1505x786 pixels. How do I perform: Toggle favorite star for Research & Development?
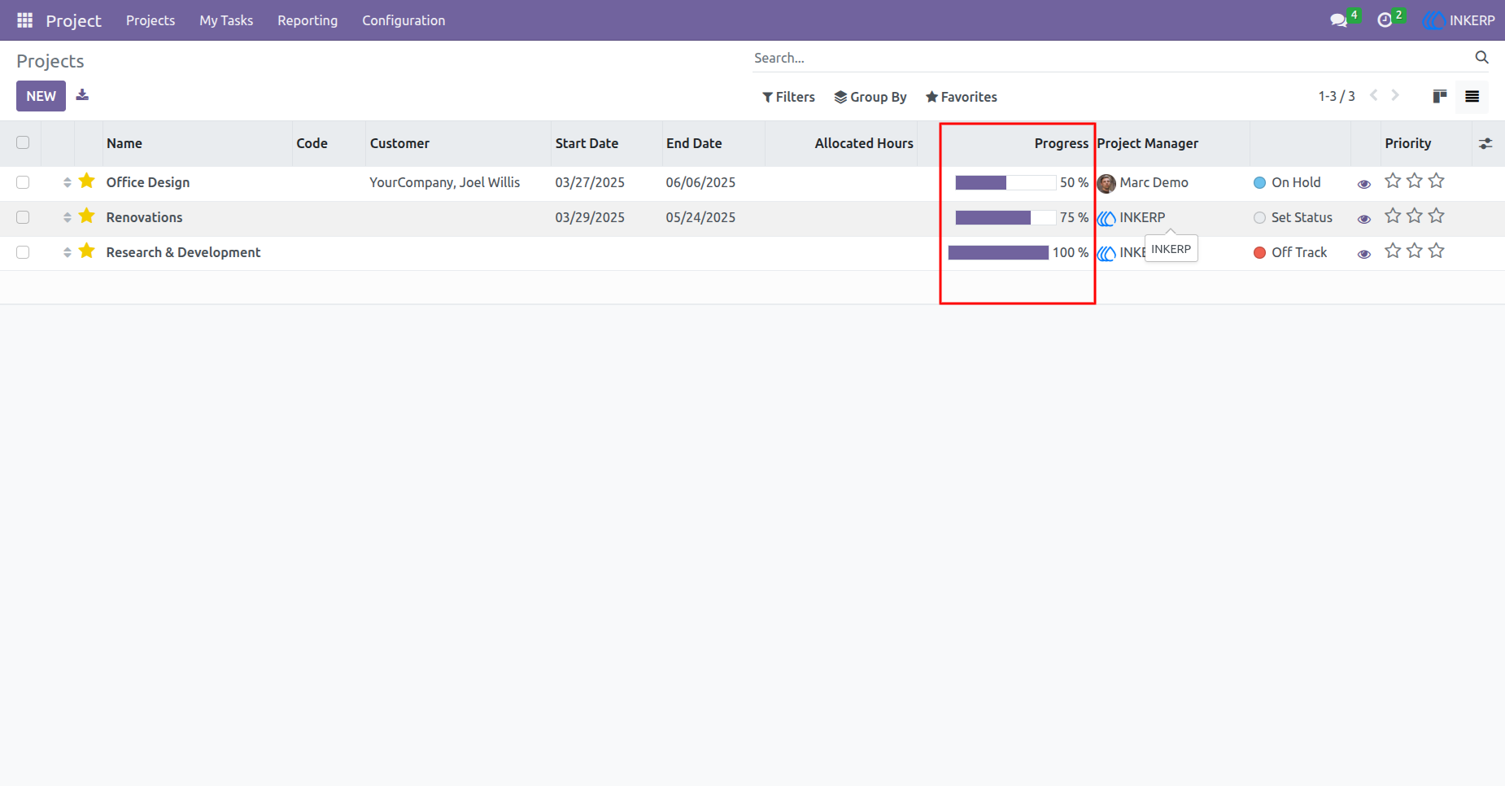pyautogui.click(x=87, y=251)
